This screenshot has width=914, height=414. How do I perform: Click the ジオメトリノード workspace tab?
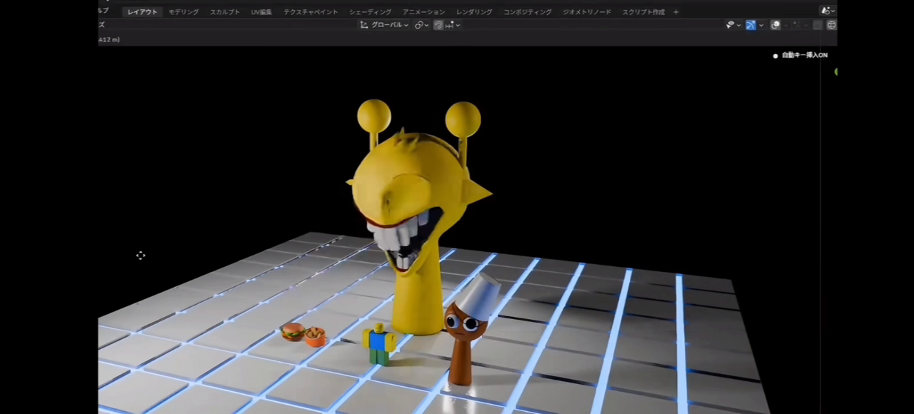(587, 12)
